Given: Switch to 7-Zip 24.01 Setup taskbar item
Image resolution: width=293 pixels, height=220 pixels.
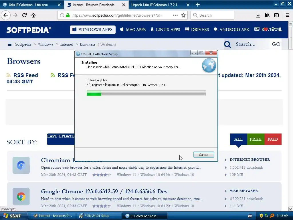Looking at the screenshot, I should coord(99,216).
